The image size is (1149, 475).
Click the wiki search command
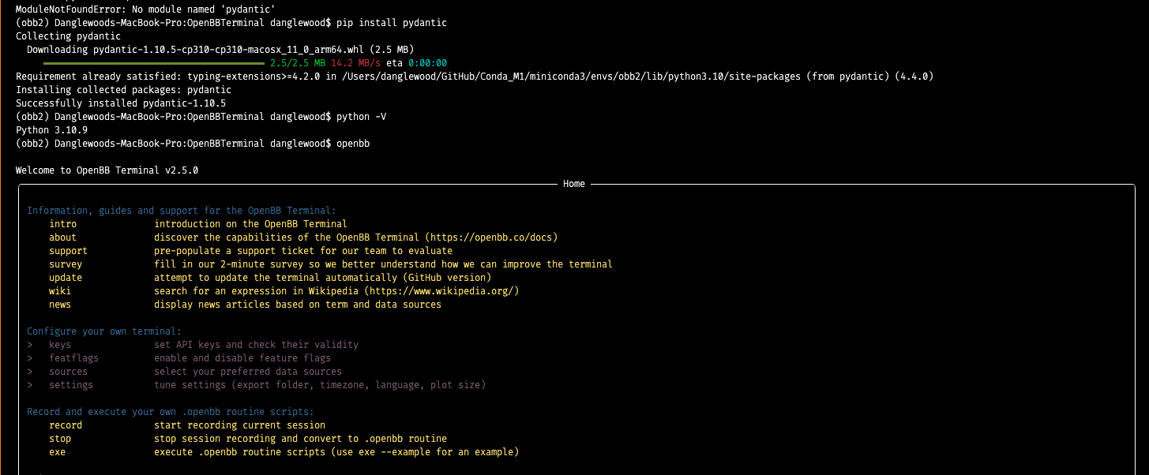click(60, 290)
